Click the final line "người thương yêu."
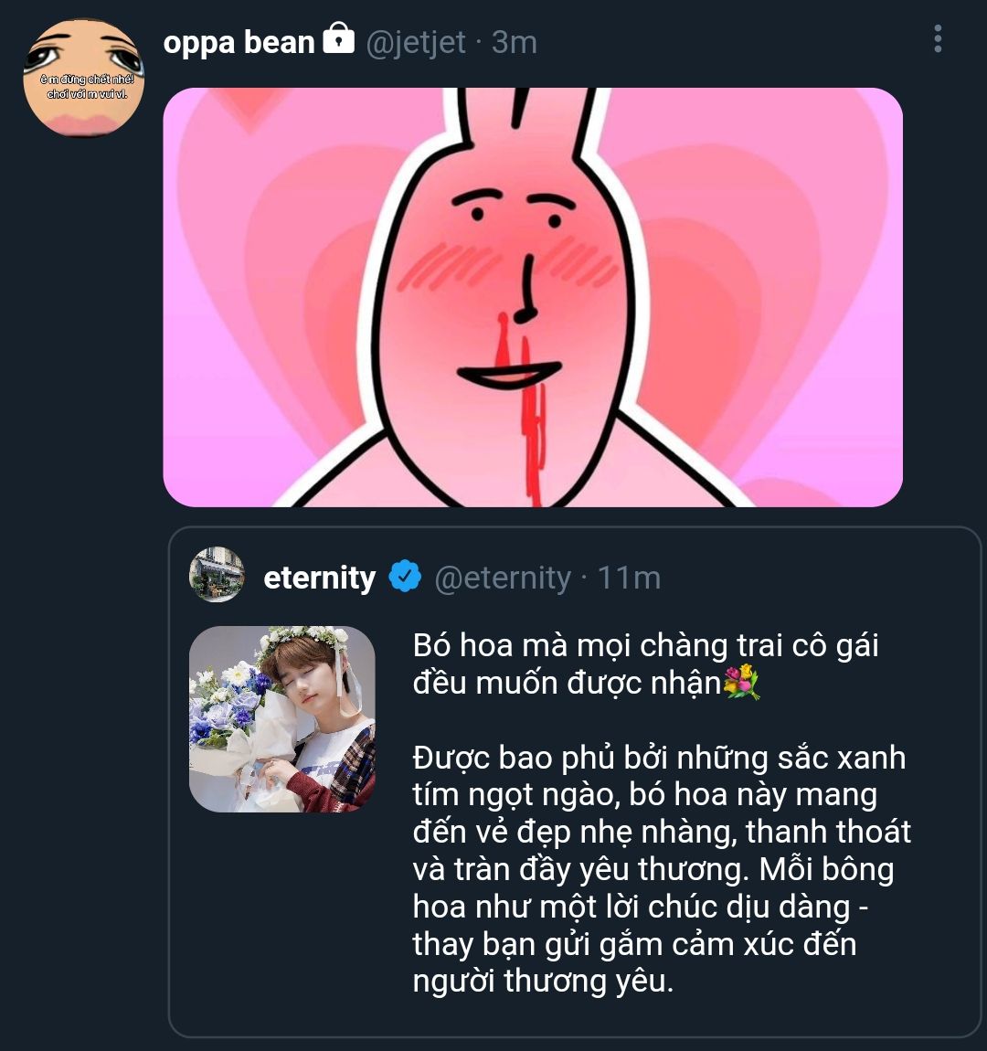 click(x=543, y=981)
